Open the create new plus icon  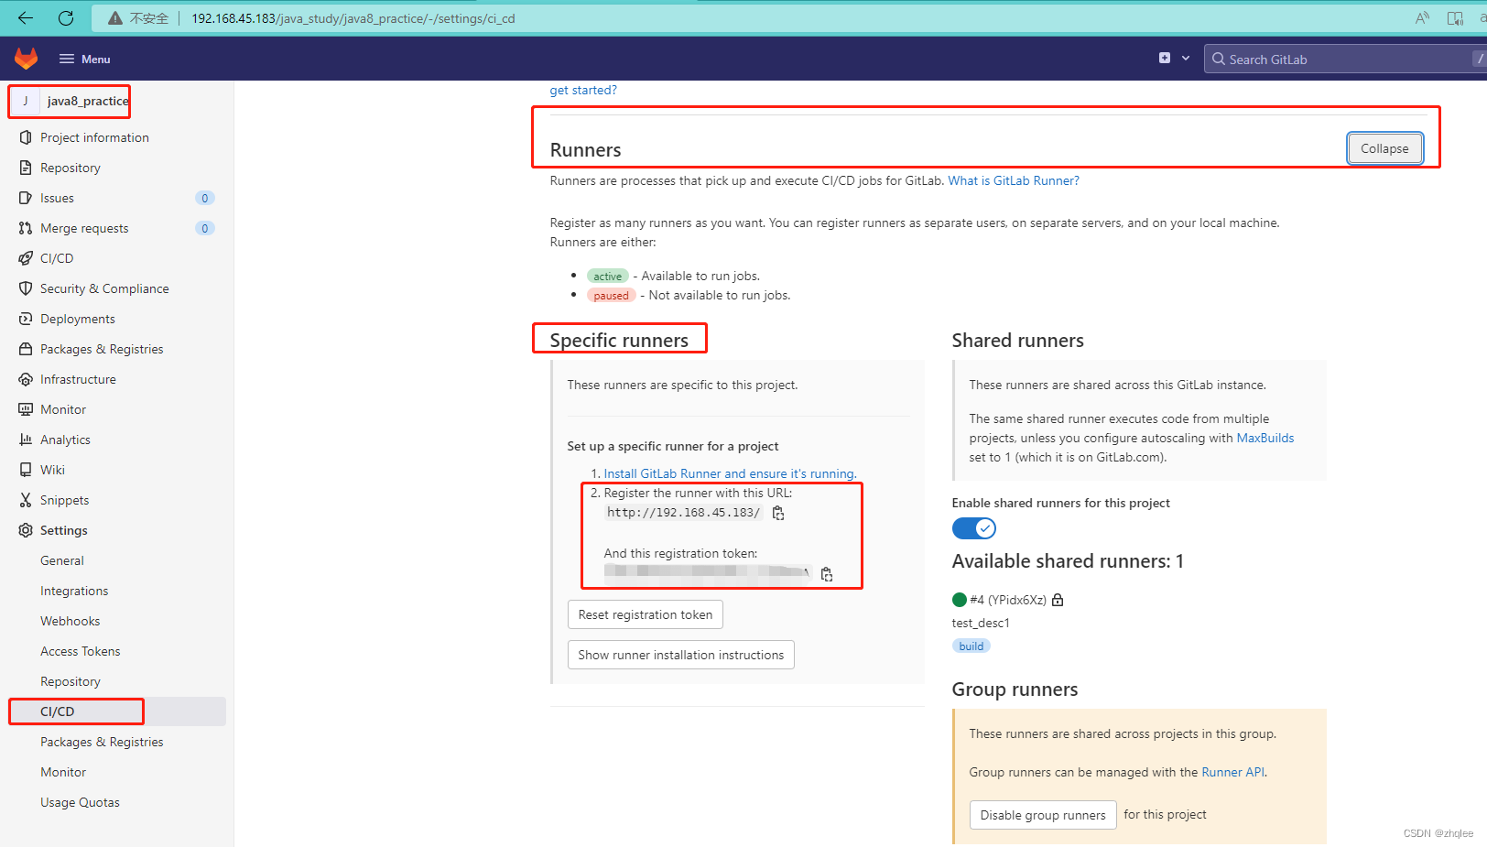pyautogui.click(x=1165, y=58)
